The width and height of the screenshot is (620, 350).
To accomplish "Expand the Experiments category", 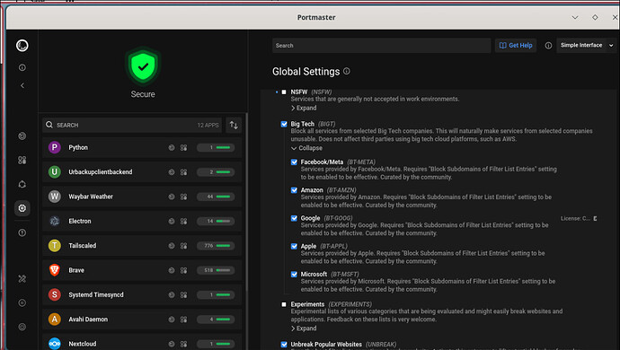I will point(304,328).
